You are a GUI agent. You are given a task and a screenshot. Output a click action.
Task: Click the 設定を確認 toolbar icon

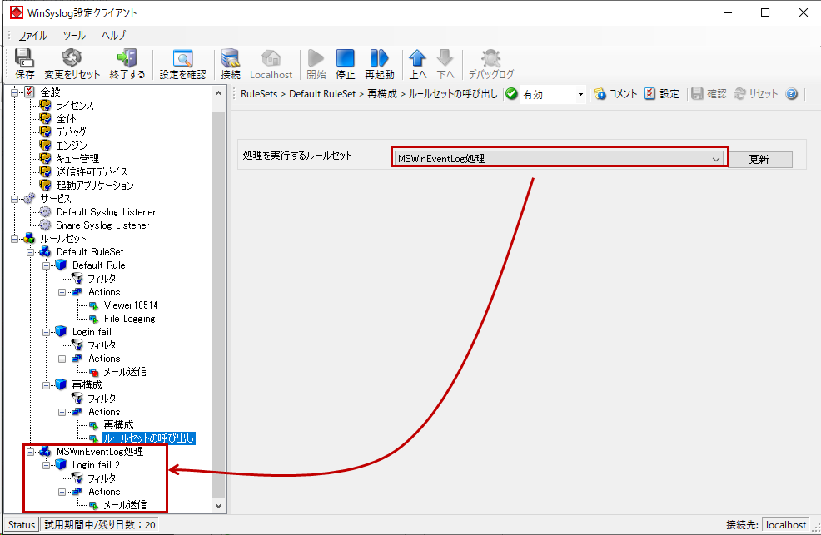point(182,58)
